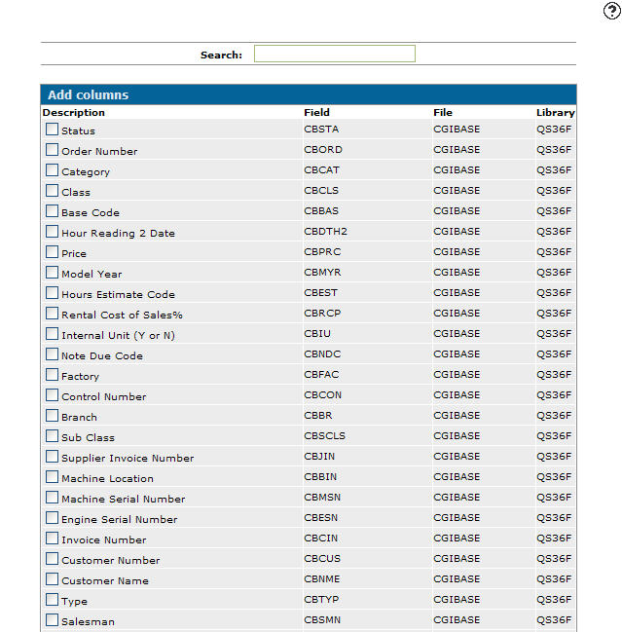Screen dimensions: 622x632
Task: Click the Library column header
Action: [556, 112]
